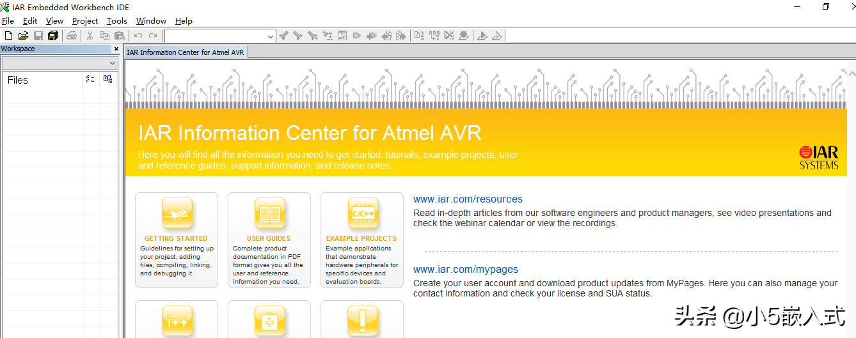Click the Toggle Bookmark flag icon
Viewport: 856px width, 338px height.
pos(356,36)
